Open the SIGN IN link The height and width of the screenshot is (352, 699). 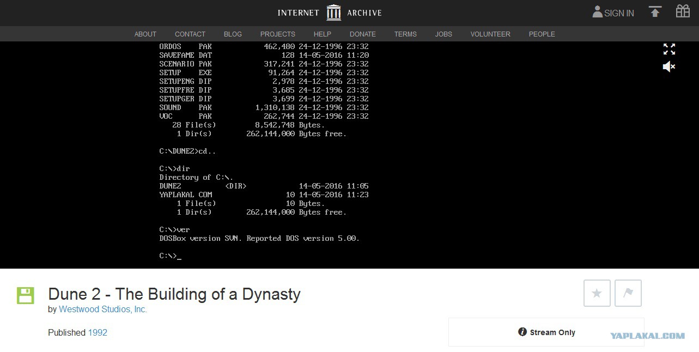(619, 13)
